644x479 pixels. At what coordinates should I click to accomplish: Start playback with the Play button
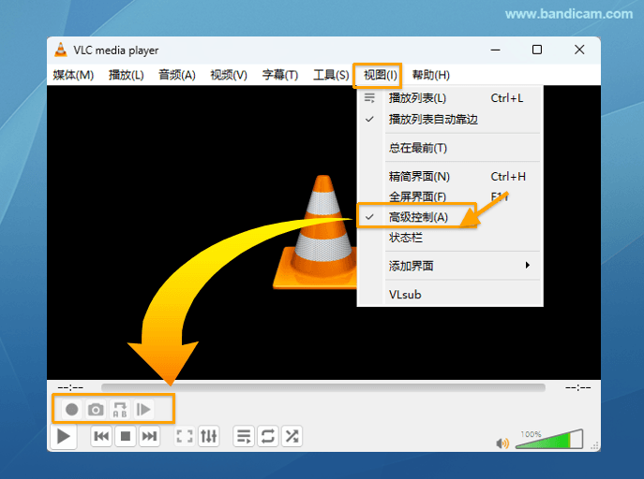(64, 436)
